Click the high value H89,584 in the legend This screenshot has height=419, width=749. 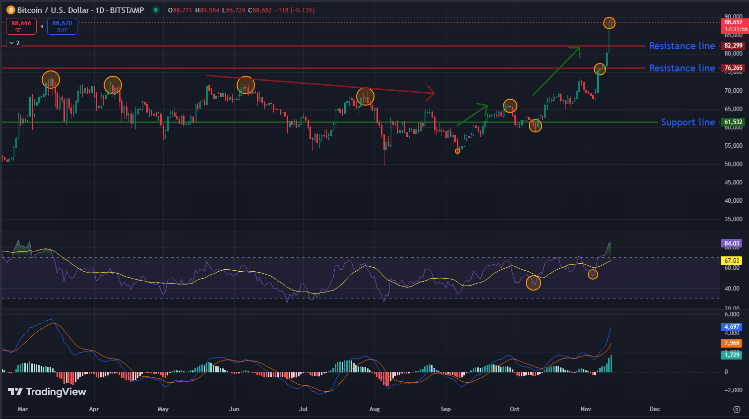point(207,10)
